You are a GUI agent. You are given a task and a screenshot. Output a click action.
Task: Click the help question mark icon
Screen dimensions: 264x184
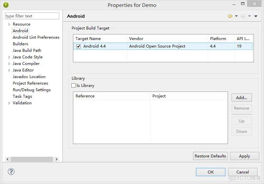point(11,172)
